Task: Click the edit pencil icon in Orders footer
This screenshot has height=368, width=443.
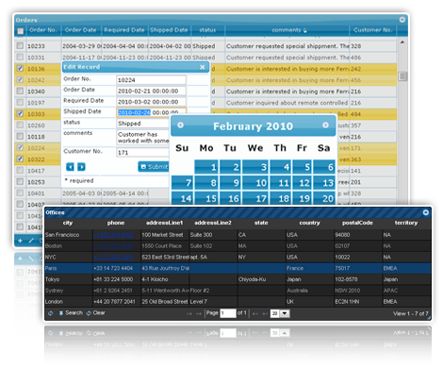Action: click(x=31, y=241)
